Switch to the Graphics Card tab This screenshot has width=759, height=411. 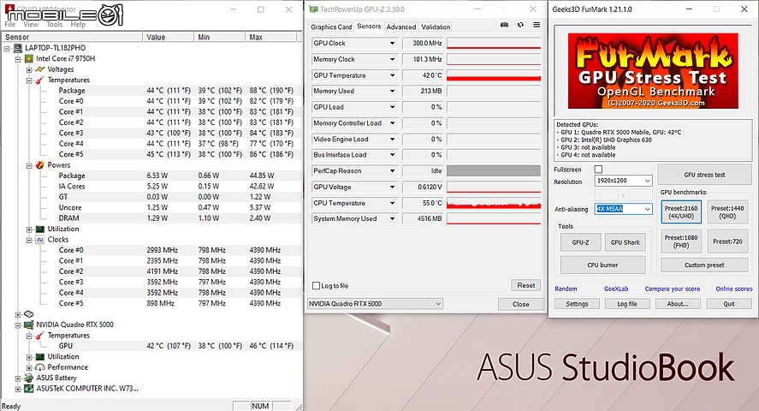click(x=331, y=27)
